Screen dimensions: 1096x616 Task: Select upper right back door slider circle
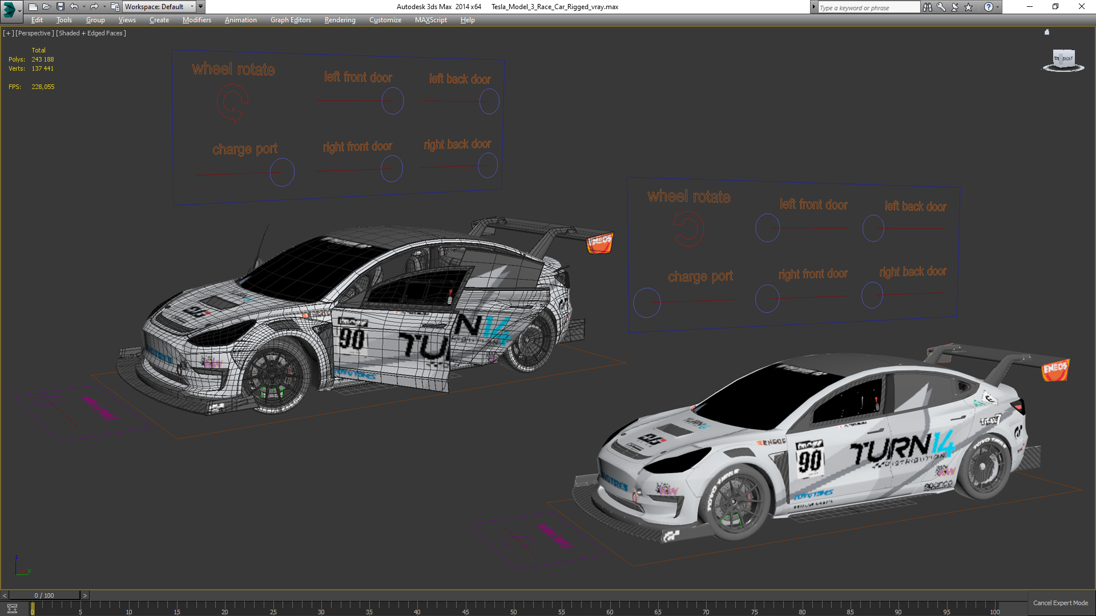pyautogui.click(x=487, y=165)
